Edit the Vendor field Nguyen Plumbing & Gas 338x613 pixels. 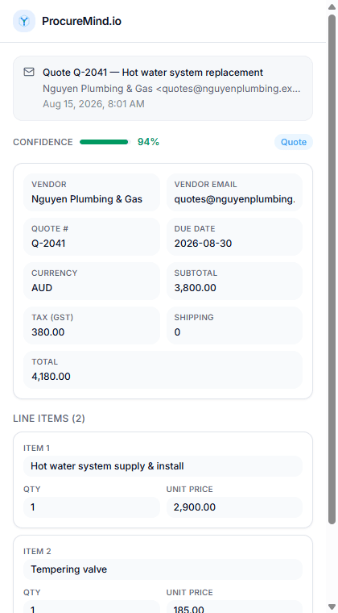[x=92, y=192]
